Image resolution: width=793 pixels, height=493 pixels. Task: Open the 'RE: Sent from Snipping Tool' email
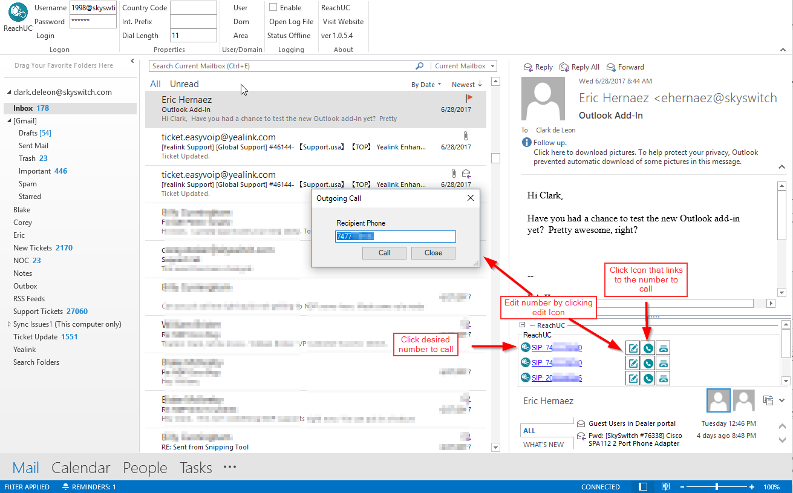pyautogui.click(x=315, y=440)
